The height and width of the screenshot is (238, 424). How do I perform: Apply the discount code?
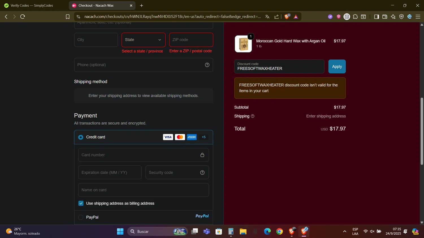(x=337, y=67)
